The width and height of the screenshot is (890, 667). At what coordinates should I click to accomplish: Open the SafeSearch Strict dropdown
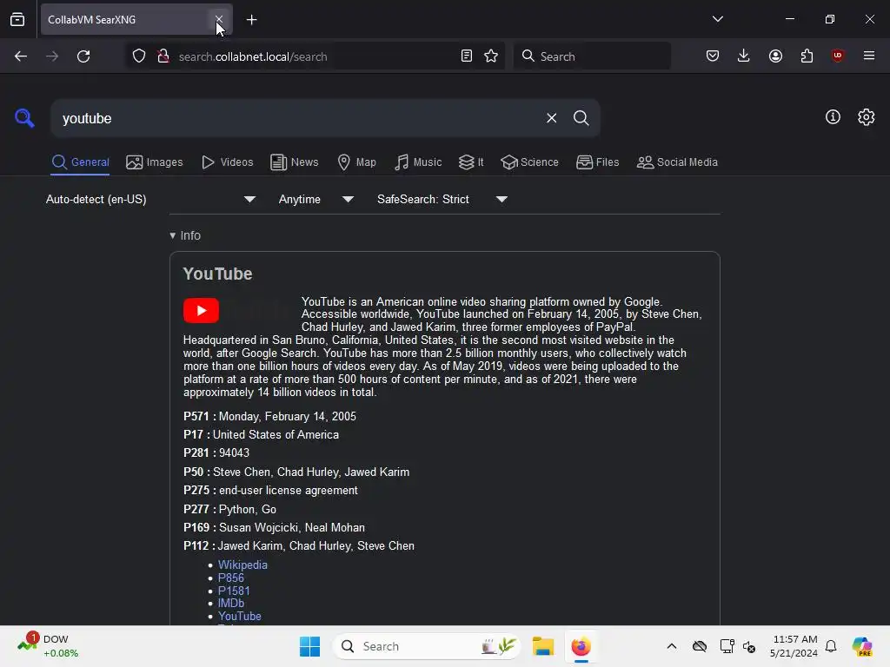coord(442,199)
